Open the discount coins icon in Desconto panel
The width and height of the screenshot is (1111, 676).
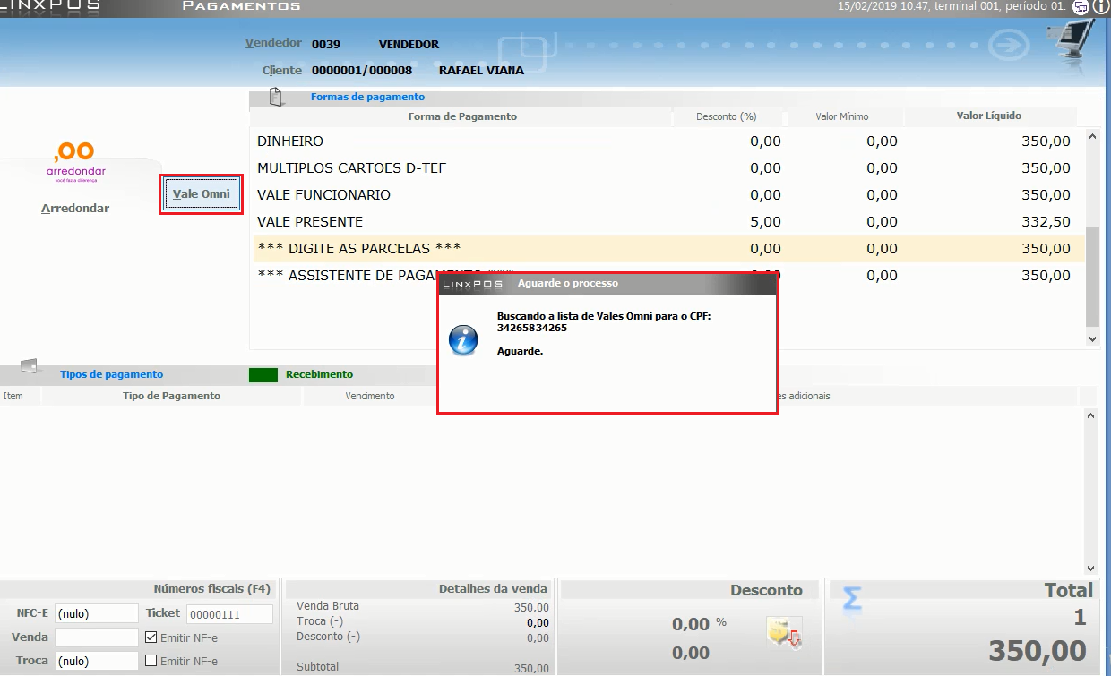pos(783,632)
